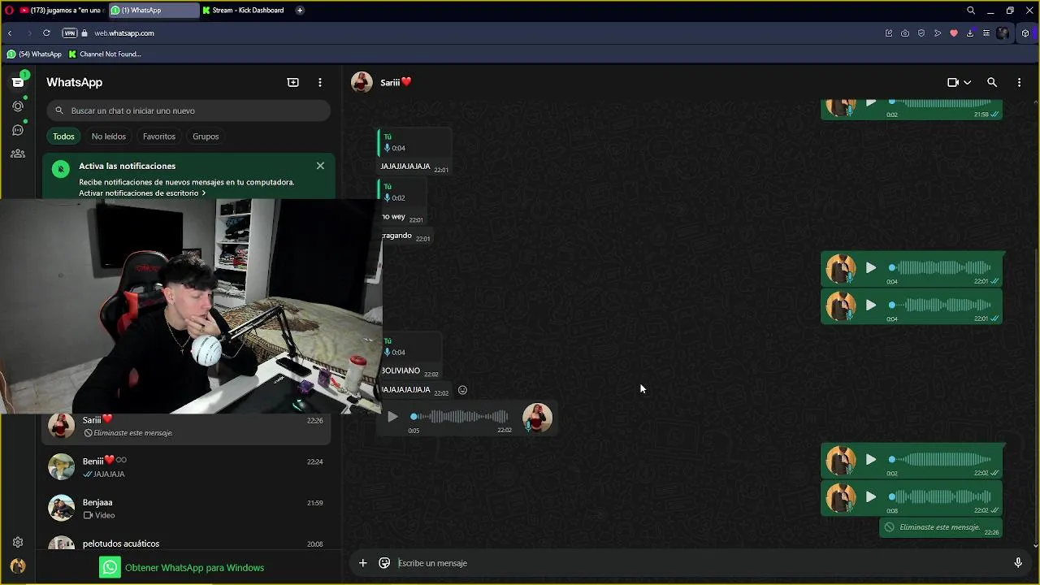Image resolution: width=1040 pixels, height=585 pixels.
Task: Open a new browser tab with plus
Action: coord(300,11)
